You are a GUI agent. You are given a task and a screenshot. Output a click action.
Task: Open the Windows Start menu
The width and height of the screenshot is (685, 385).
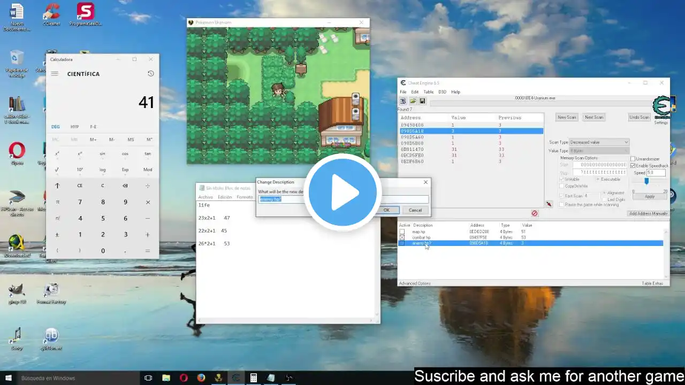point(7,378)
